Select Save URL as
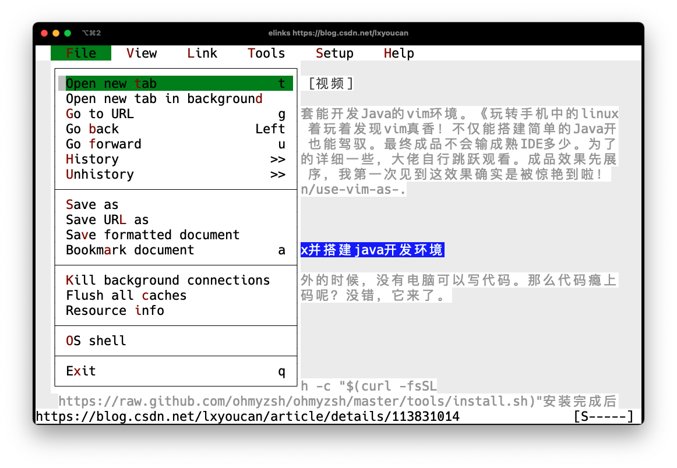 tap(176, 219)
